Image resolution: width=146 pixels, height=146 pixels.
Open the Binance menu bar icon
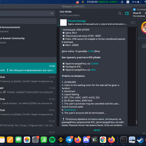tap(83, 2)
